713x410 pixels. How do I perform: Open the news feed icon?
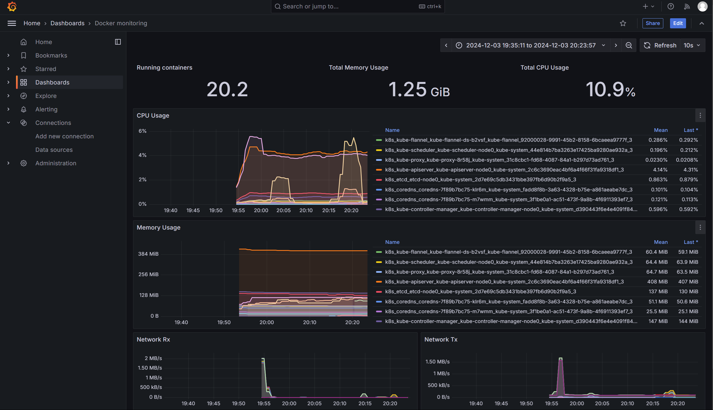pyautogui.click(x=687, y=6)
